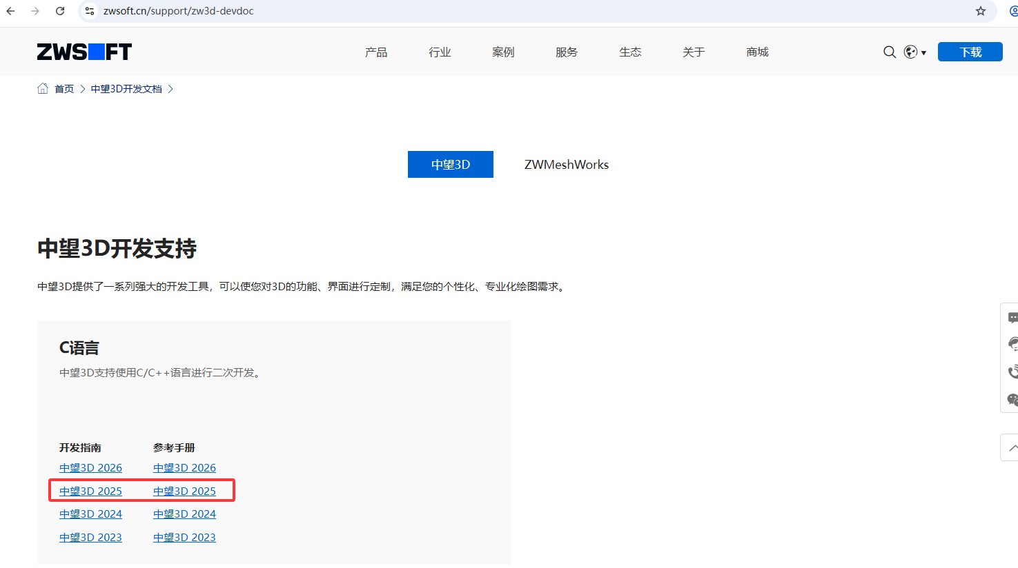1018x568 pixels.
Task: Click the 开发指南 column header
Action: [x=80, y=448]
